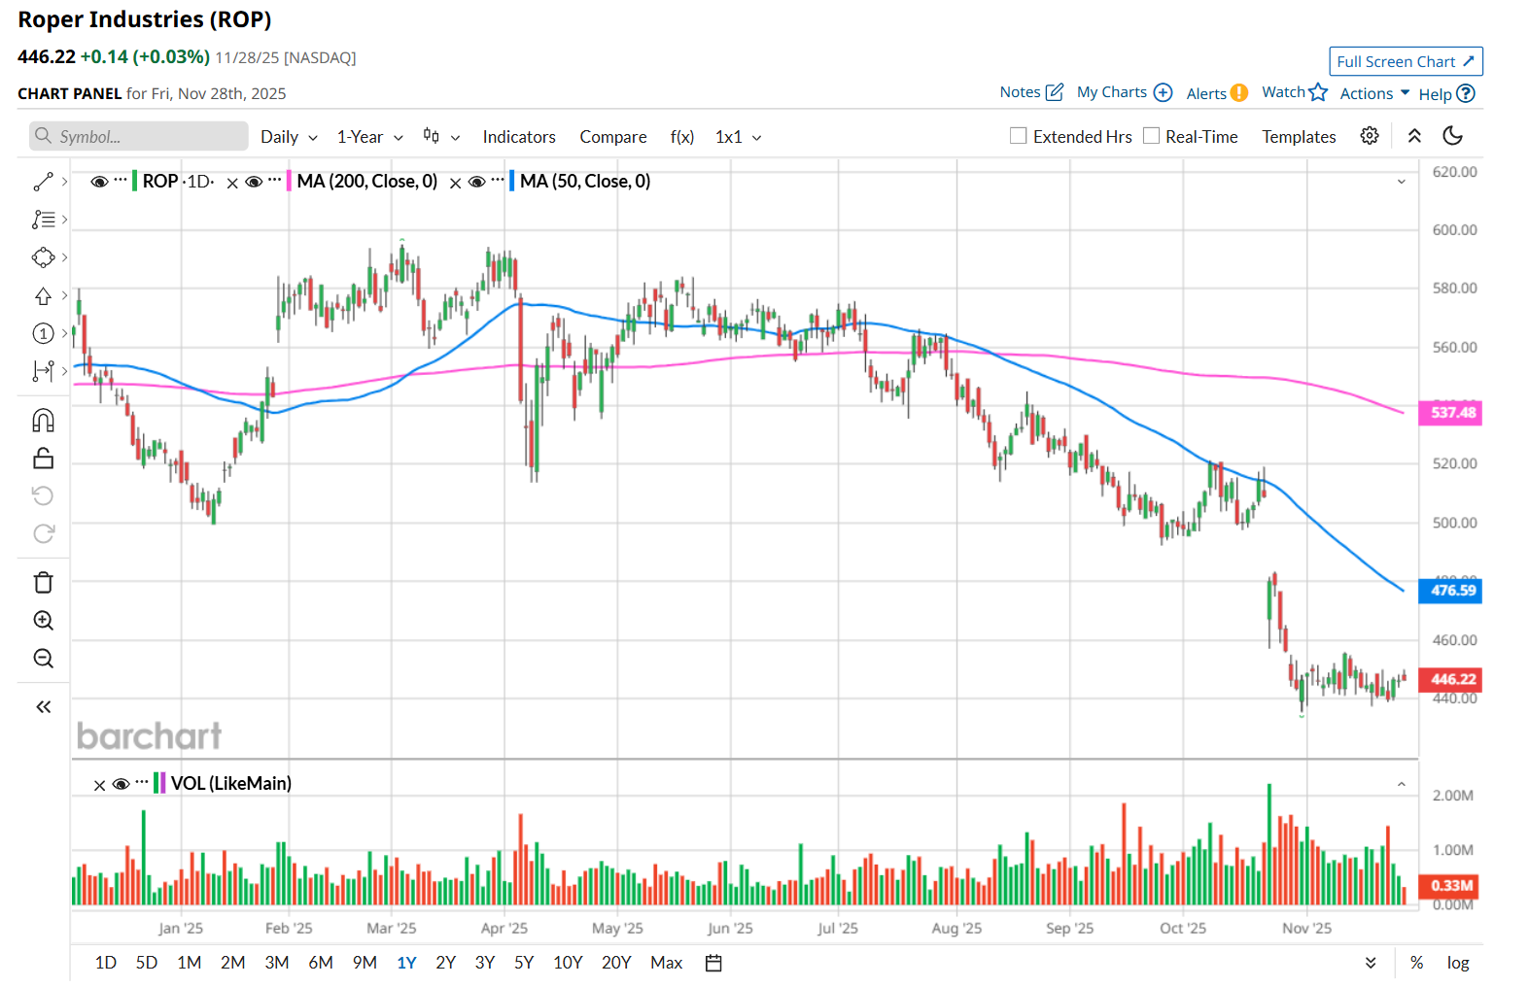The width and height of the screenshot is (1529, 987).
Task: Collapse the drawing tools sidebar
Action: 43,707
